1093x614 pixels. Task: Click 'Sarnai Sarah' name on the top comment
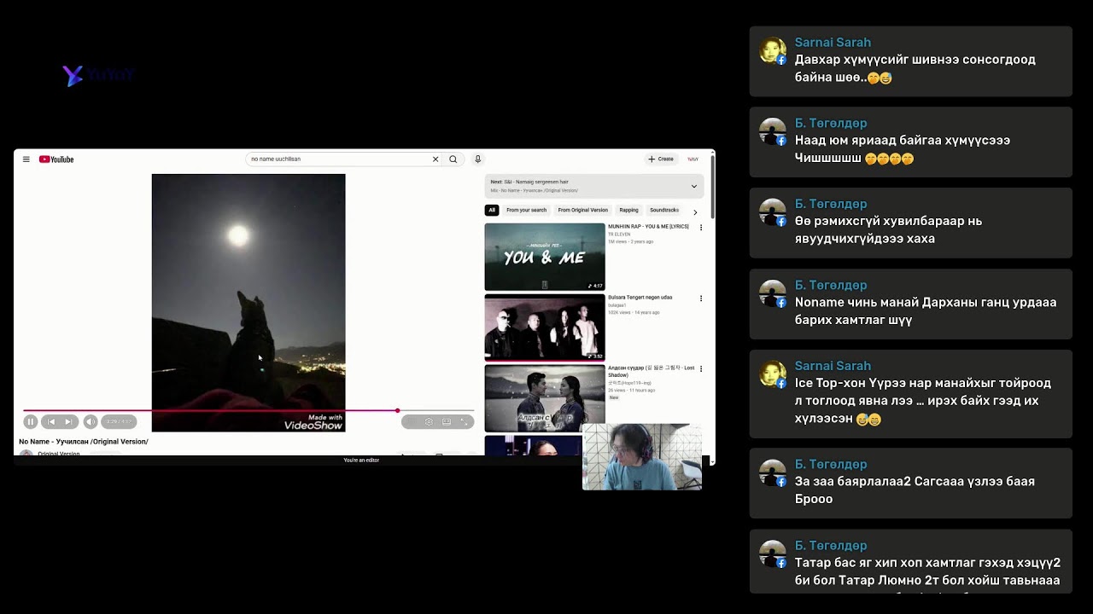click(833, 43)
